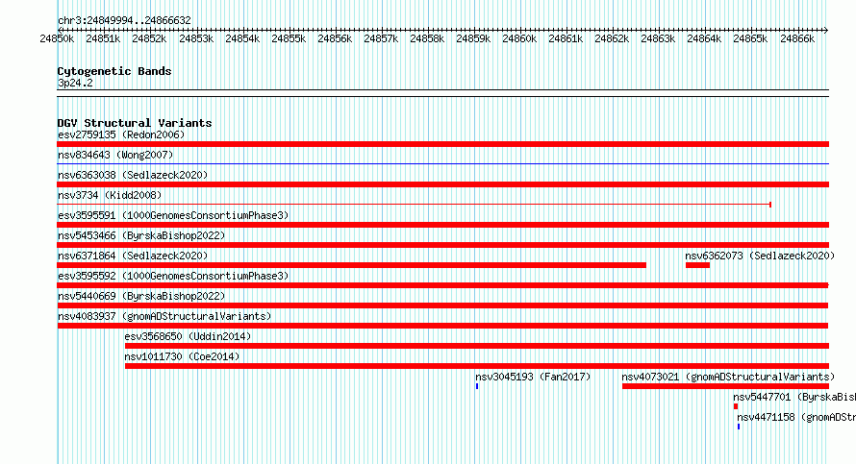Screen dimensions: 856x464
Task: Click the thin blue line of nsv834643
Action: (x=442, y=163)
